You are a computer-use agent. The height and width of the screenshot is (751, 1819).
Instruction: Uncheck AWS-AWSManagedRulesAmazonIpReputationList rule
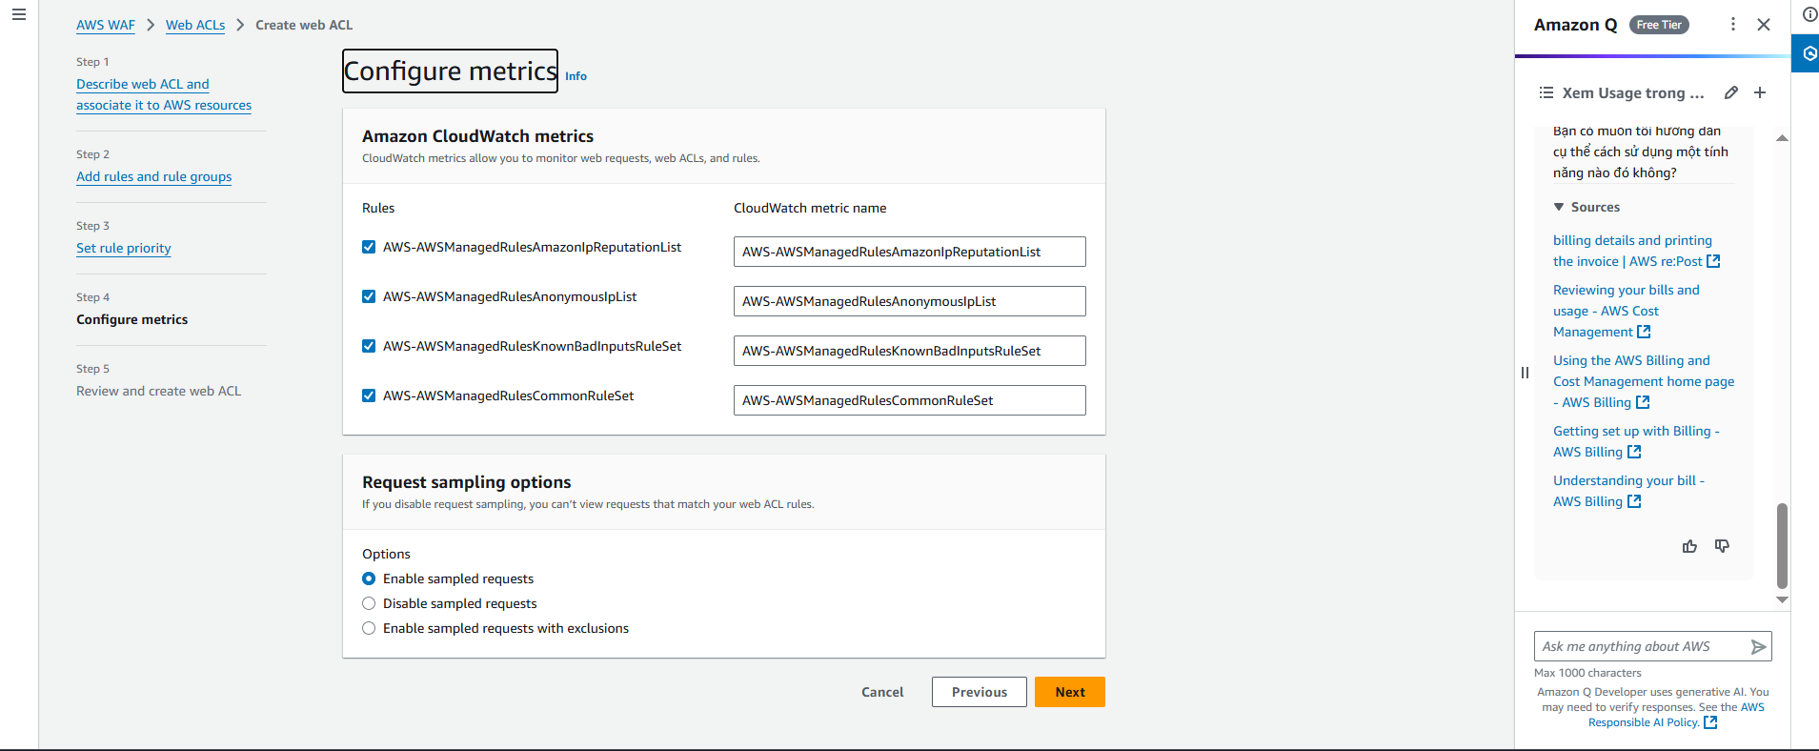pyautogui.click(x=369, y=247)
